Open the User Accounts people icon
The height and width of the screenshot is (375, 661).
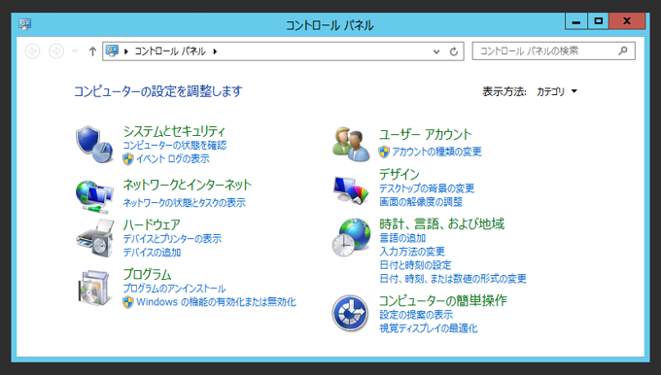click(351, 144)
